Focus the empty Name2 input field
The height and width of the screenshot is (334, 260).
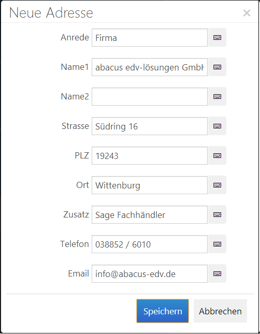(150, 96)
